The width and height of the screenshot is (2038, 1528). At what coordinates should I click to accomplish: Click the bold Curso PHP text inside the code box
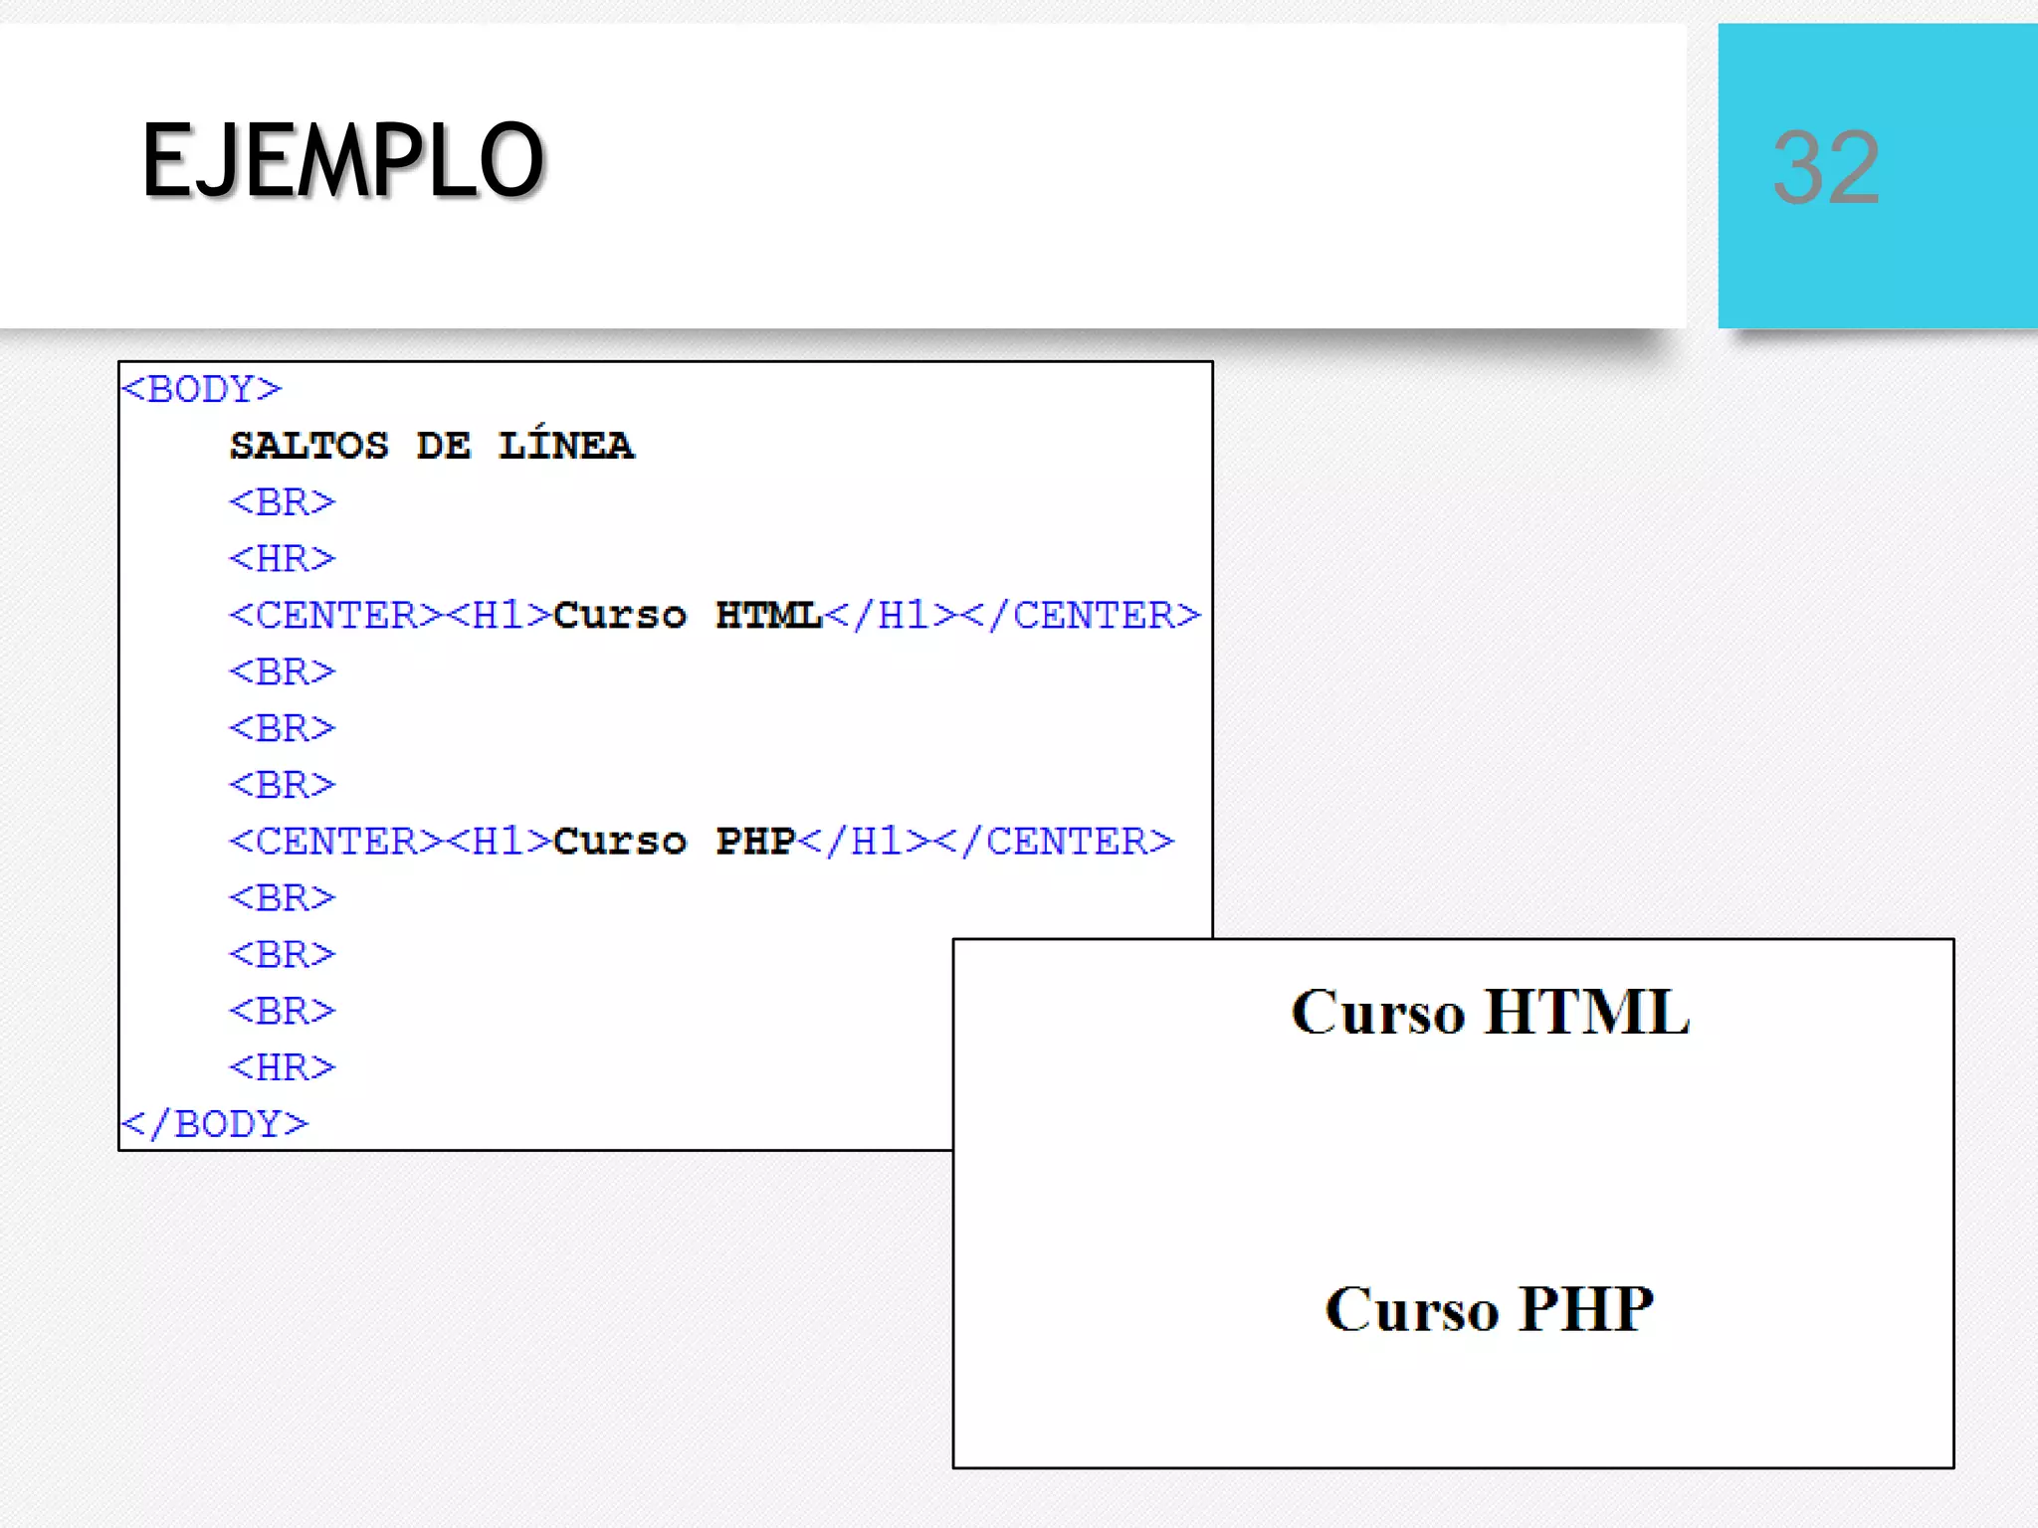pos(675,842)
